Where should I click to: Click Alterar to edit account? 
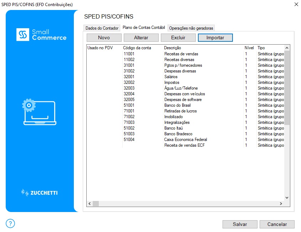tap(141, 37)
